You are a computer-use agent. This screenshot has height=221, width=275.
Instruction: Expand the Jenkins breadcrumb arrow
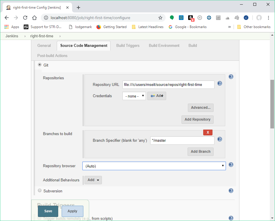(x=25, y=36)
